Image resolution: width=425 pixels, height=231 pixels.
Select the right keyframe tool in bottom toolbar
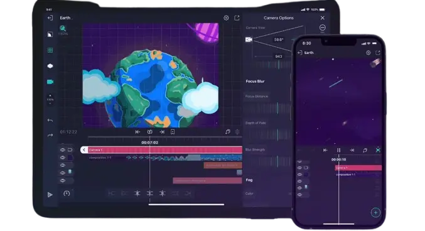162,193
